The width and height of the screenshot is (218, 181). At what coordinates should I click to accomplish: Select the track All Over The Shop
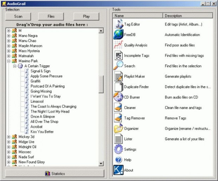pos(44,122)
